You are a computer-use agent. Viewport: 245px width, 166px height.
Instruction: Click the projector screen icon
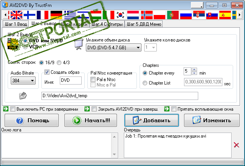pos(78,45)
